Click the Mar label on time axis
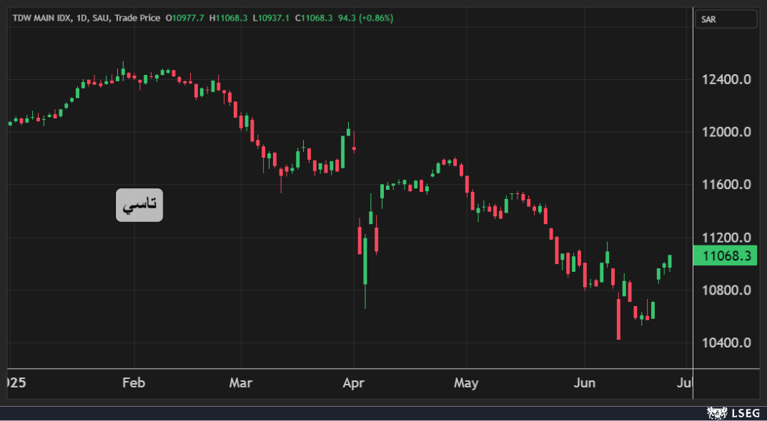The height and width of the screenshot is (421, 767). coord(241,383)
